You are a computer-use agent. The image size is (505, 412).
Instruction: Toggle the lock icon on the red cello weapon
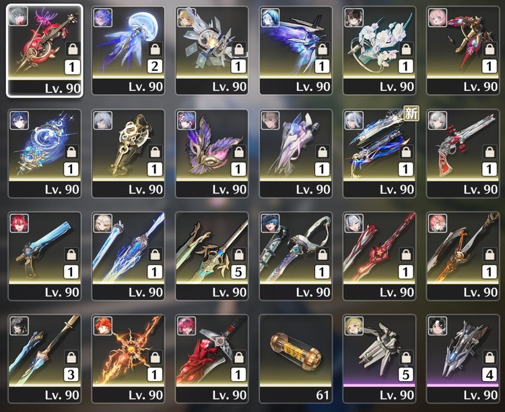[73, 49]
